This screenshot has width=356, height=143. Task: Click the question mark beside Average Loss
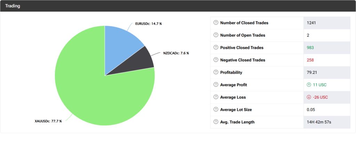pyautogui.click(x=216, y=97)
